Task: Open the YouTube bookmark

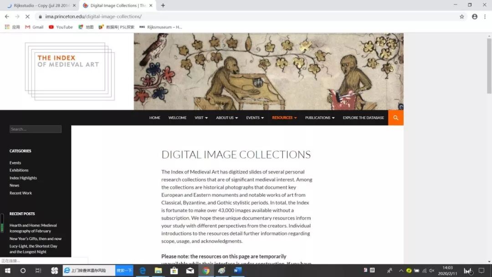Action: pos(61,27)
